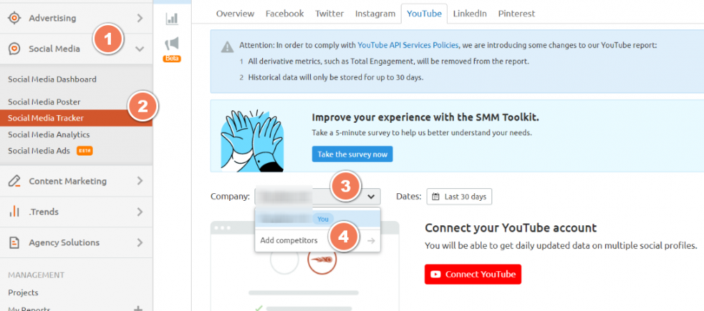Open Social Media Poster

[x=45, y=102]
